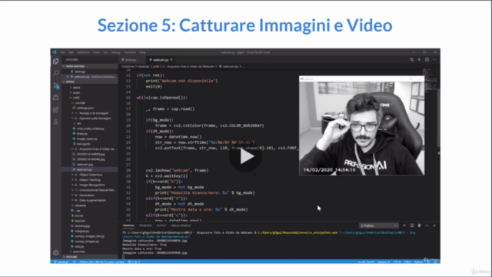Click the webcam preview window image
Image resolution: width=492 pixels, height=277 pixels.
pyautogui.click(x=362, y=128)
